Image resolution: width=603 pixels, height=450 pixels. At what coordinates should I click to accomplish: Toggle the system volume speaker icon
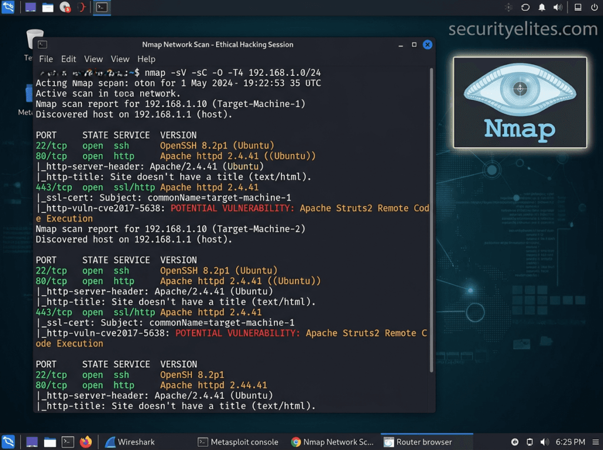(557, 8)
